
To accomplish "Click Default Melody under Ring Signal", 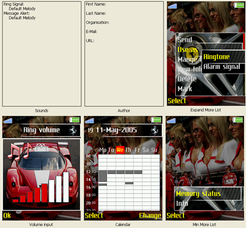I will pyautogui.click(x=22, y=9).
